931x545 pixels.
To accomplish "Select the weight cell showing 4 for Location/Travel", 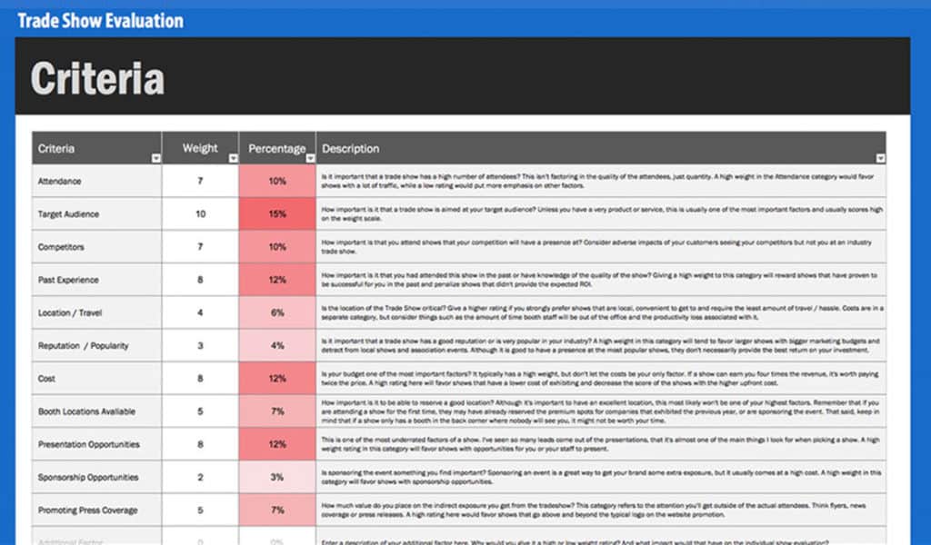I will [200, 312].
